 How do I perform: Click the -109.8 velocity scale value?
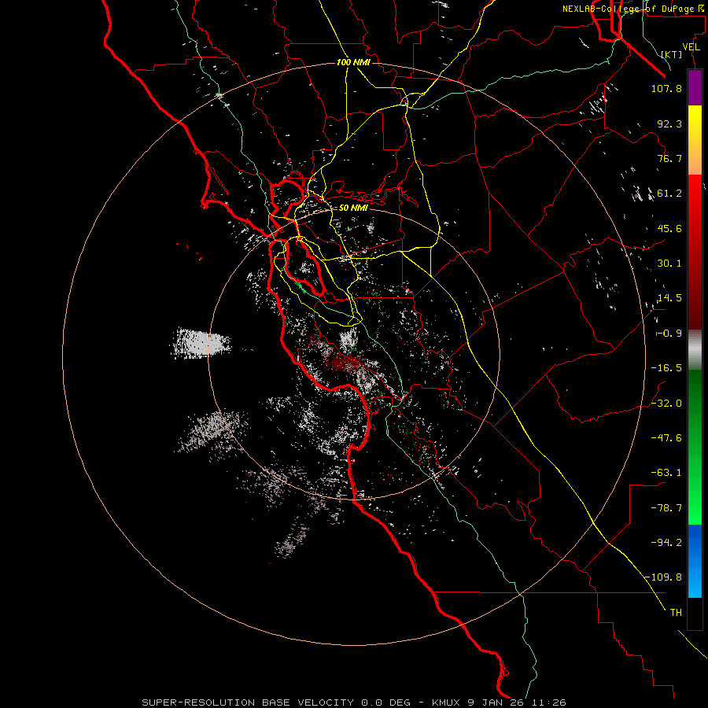(664, 577)
